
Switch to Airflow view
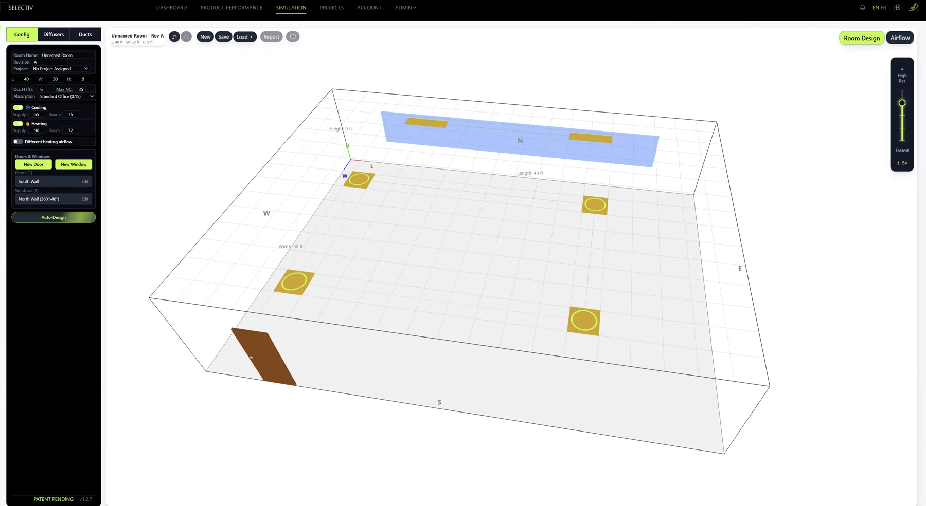point(900,38)
